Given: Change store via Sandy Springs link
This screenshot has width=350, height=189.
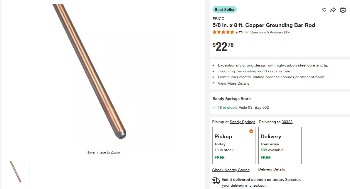Looking at the screenshot, I should coord(242,122).
